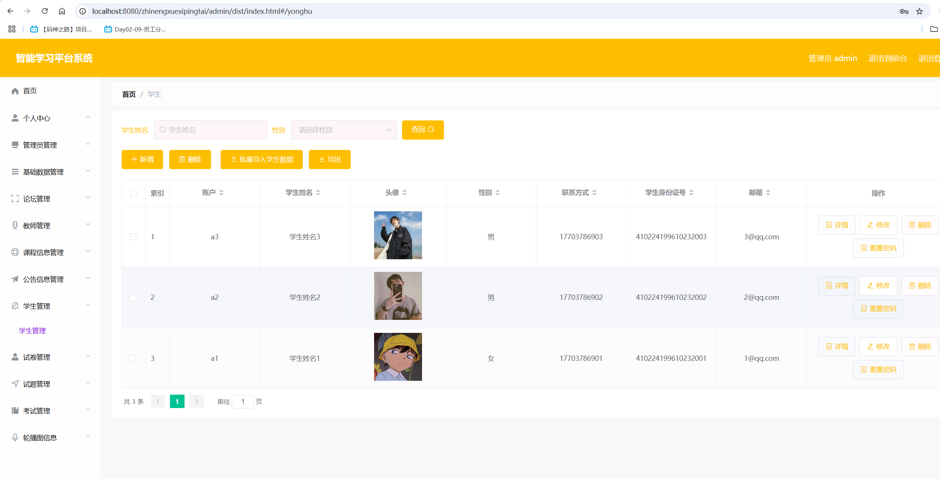This screenshot has width=940, height=479.
Task: Check the row checkbox for a1
Action: coord(133,359)
